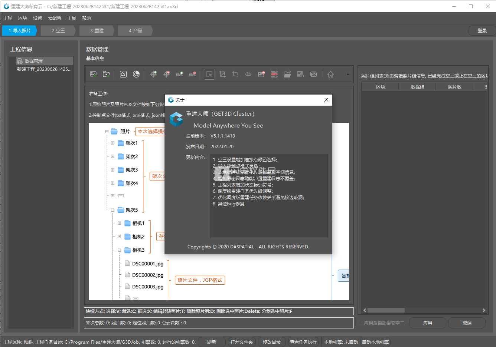
Task: Click the 重建大师 logo in About dialog
Action: point(176,119)
